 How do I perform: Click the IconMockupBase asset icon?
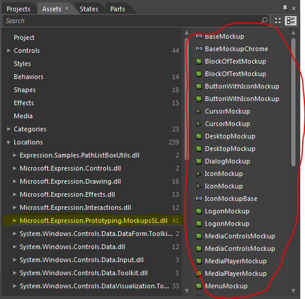coord(199,199)
